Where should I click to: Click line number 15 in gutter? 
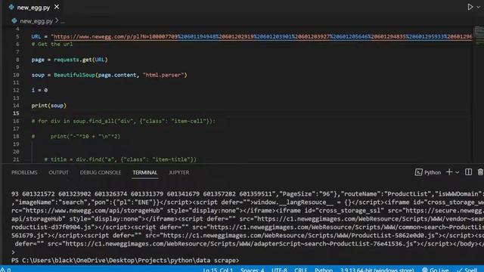tap(16, 113)
